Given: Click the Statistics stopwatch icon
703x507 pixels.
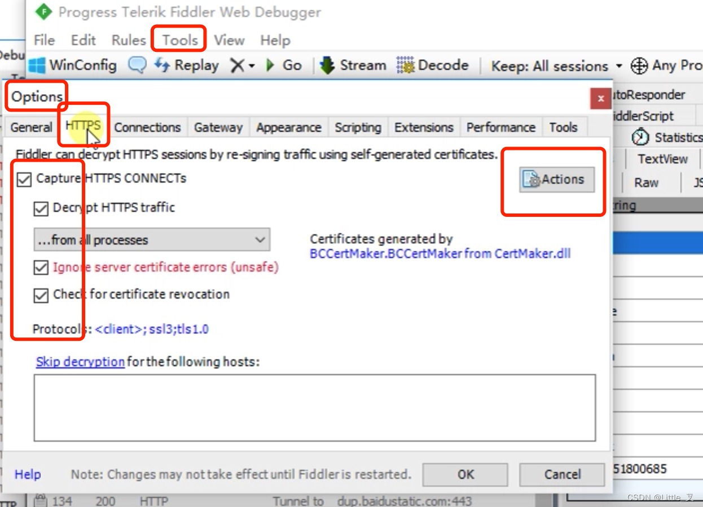Looking at the screenshot, I should 640,137.
